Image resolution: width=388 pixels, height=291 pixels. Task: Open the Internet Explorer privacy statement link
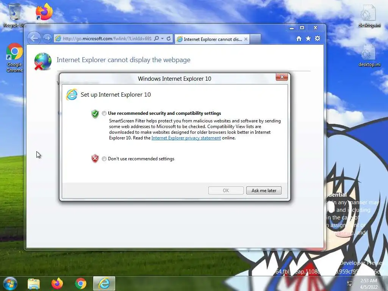click(x=186, y=138)
